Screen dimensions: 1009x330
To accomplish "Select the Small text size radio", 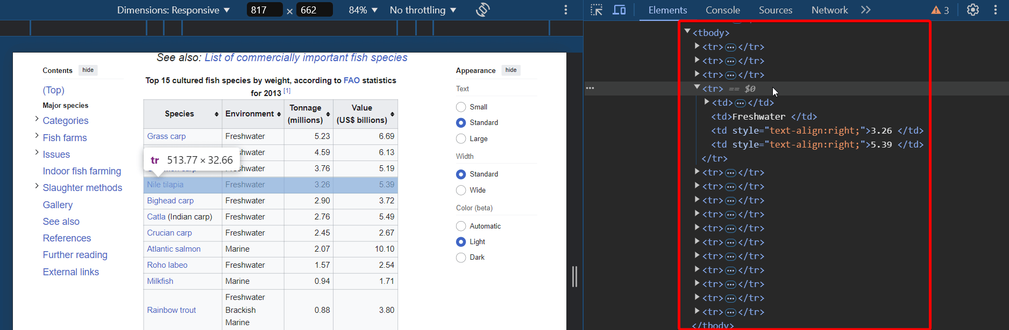I will pos(461,107).
